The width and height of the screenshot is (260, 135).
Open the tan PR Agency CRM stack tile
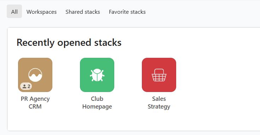(35, 75)
